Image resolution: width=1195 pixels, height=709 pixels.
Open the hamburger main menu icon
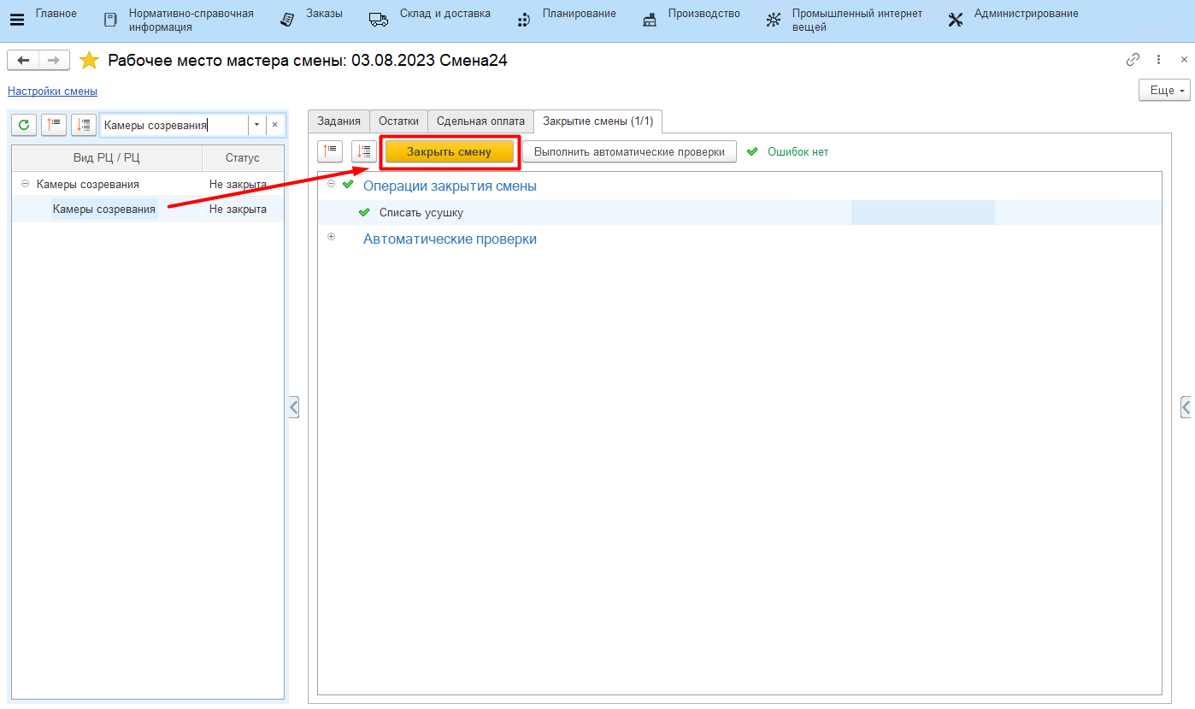pos(16,20)
